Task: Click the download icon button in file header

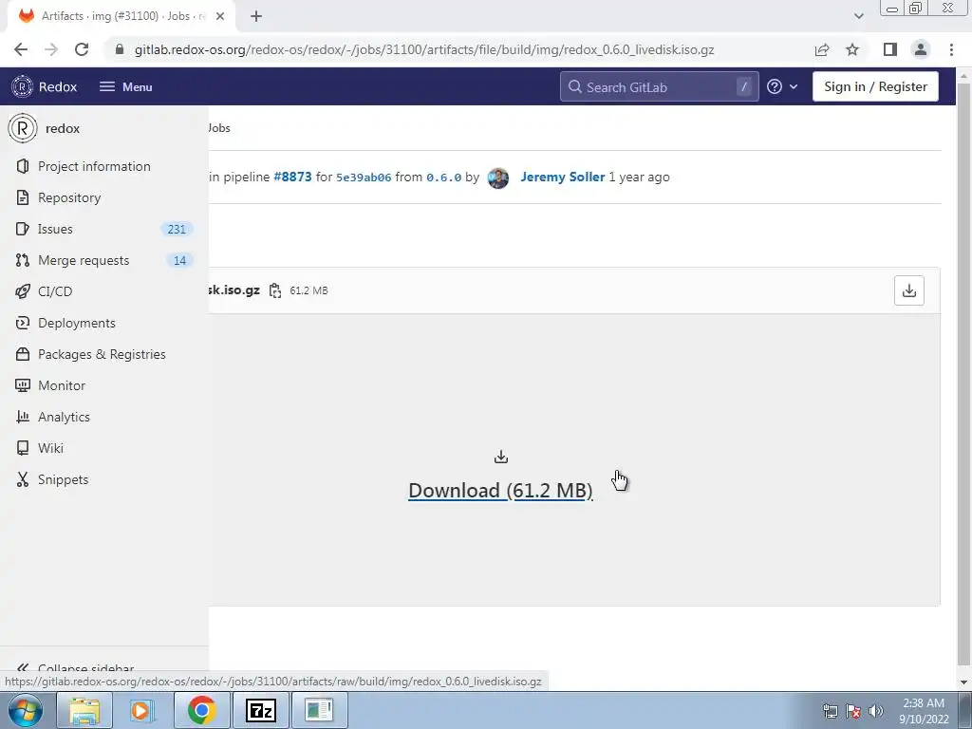Action: 908,290
